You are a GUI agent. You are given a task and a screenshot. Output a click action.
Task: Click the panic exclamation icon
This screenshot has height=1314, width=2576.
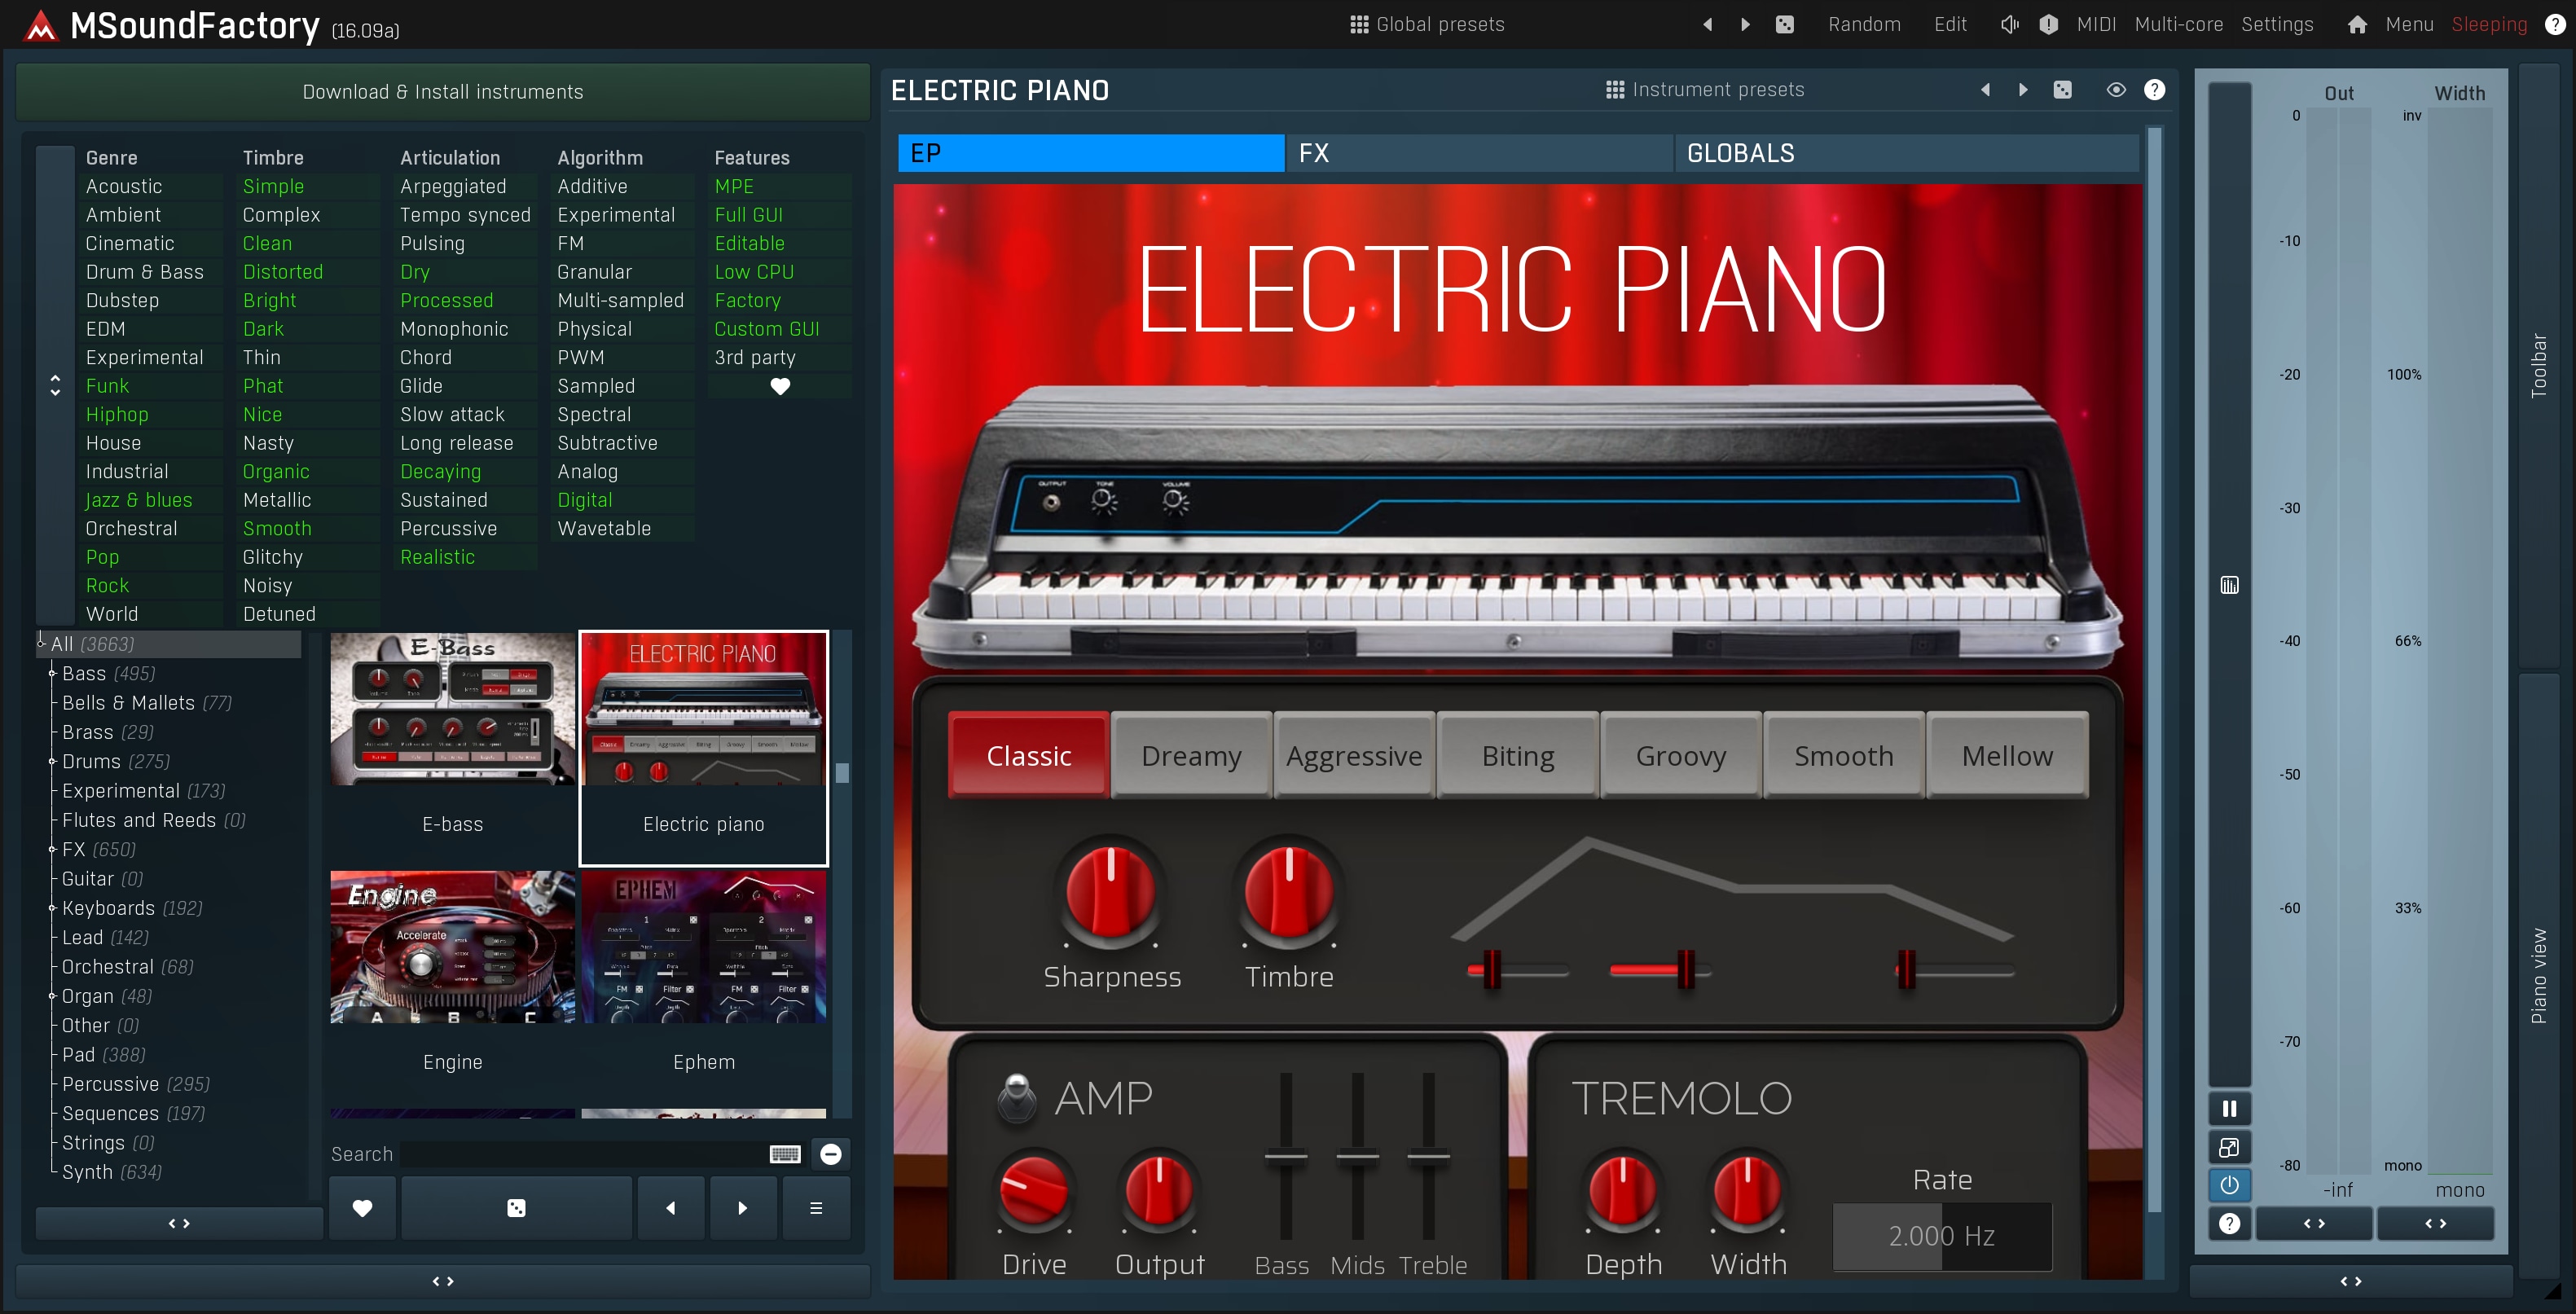point(2048,25)
